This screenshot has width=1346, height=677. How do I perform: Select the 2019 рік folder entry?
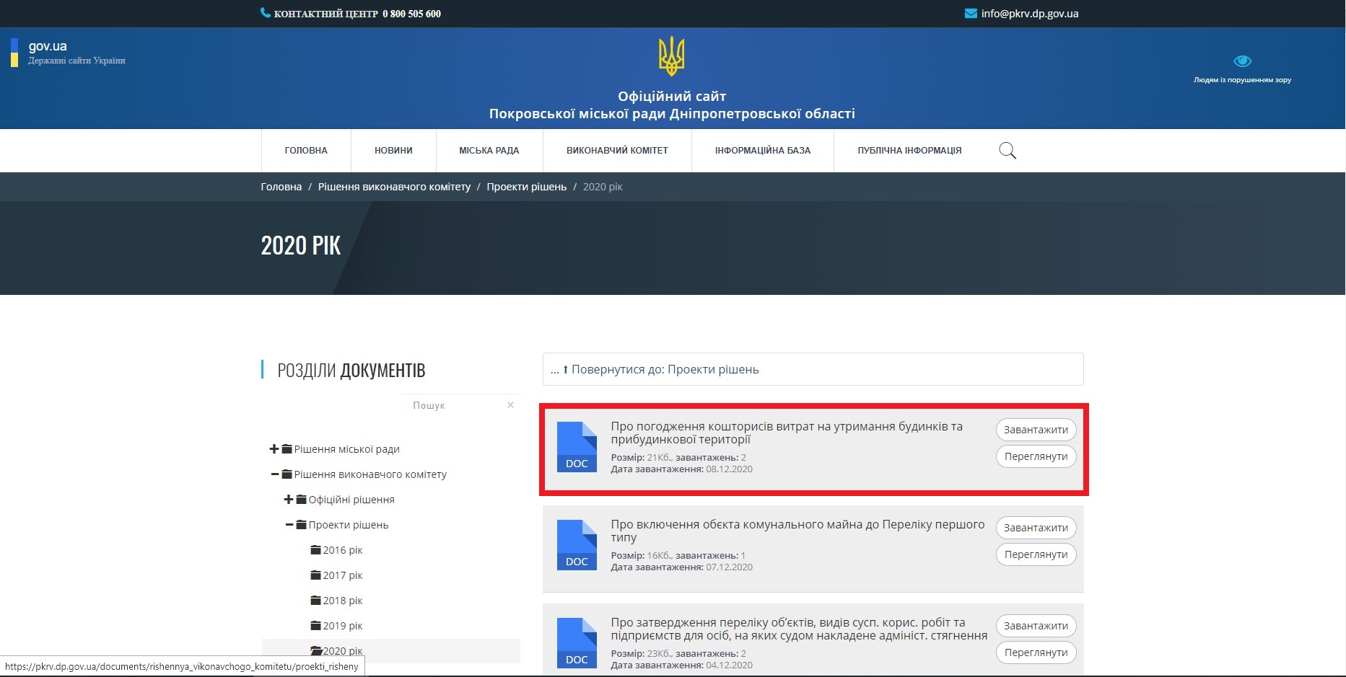point(342,625)
